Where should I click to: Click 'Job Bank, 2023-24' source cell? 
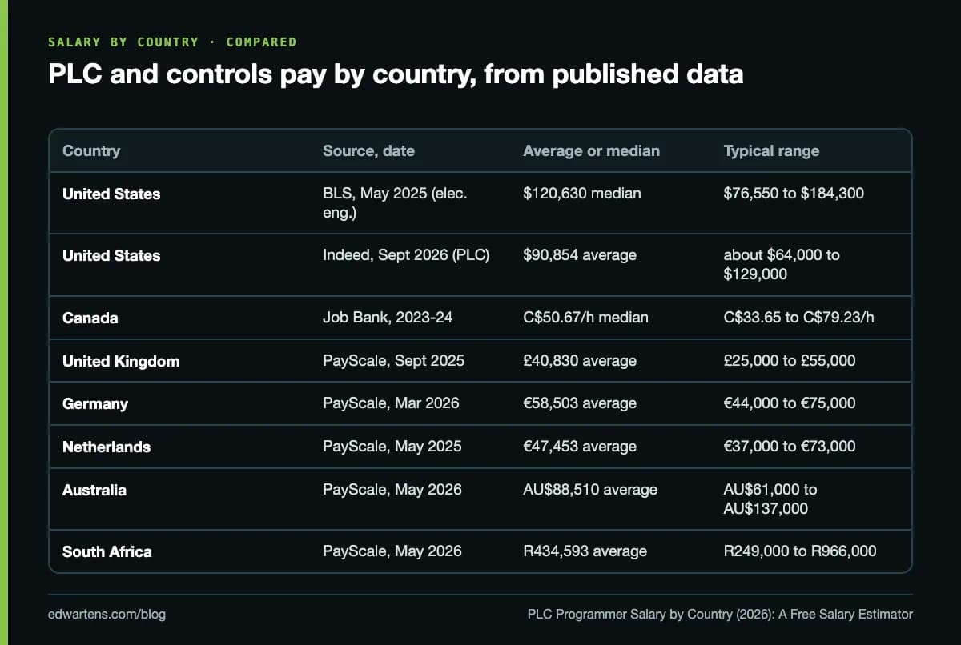(388, 318)
